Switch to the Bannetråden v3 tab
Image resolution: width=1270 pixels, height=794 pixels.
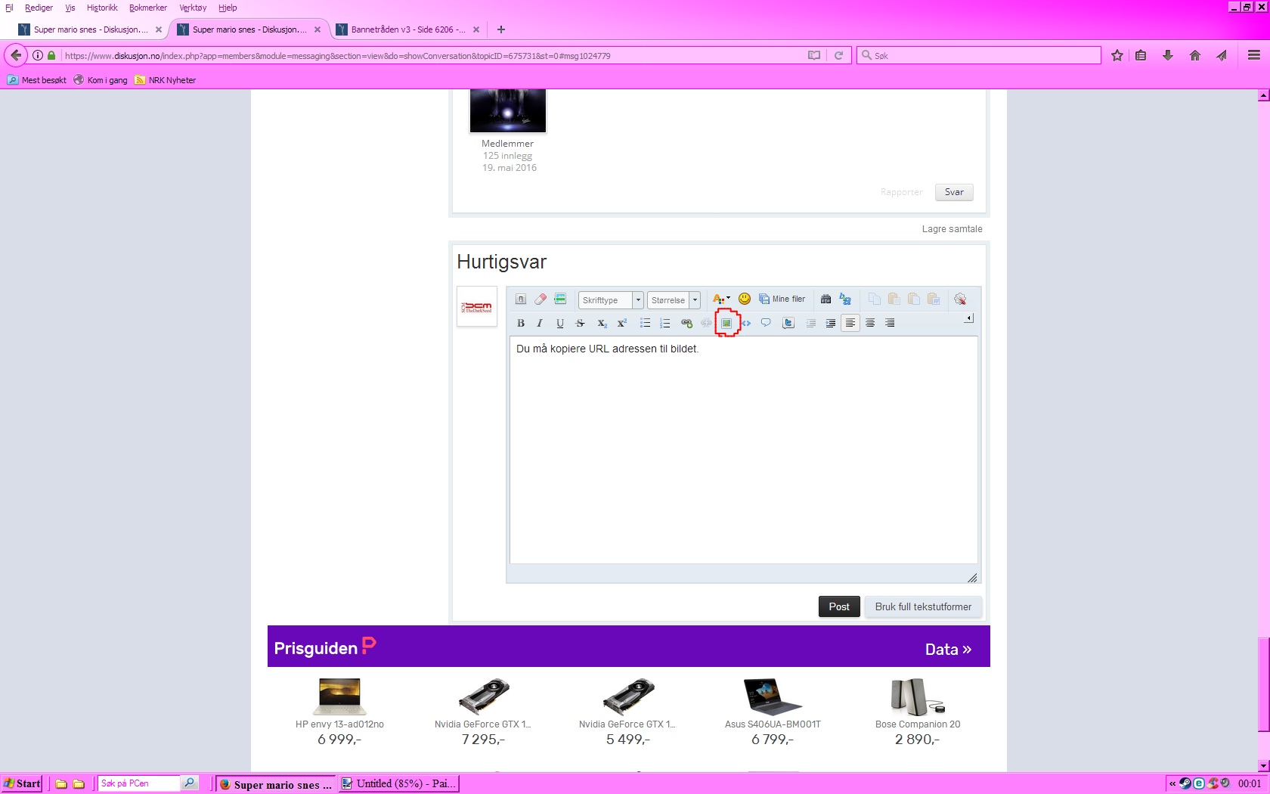point(407,29)
